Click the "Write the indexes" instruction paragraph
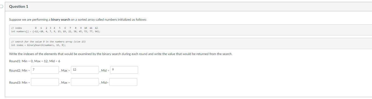This screenshot has height=99, width=372. tap(121, 54)
